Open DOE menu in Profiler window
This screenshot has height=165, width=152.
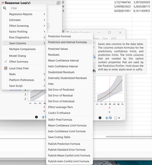click(x=114, y=38)
